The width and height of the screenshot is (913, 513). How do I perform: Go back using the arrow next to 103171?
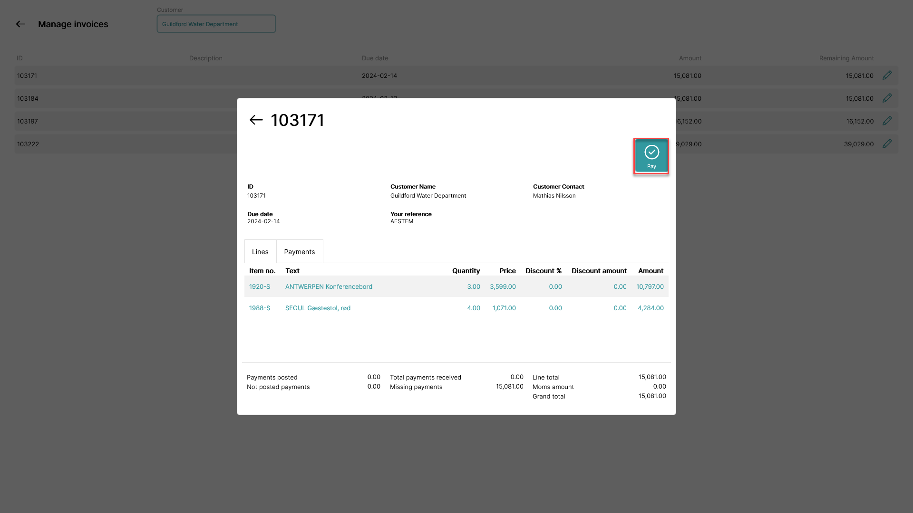(256, 120)
